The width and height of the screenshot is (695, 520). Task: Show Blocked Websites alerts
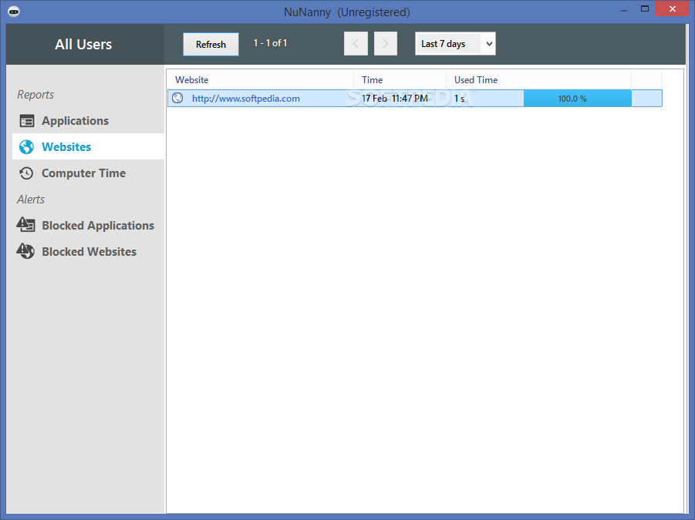point(88,251)
